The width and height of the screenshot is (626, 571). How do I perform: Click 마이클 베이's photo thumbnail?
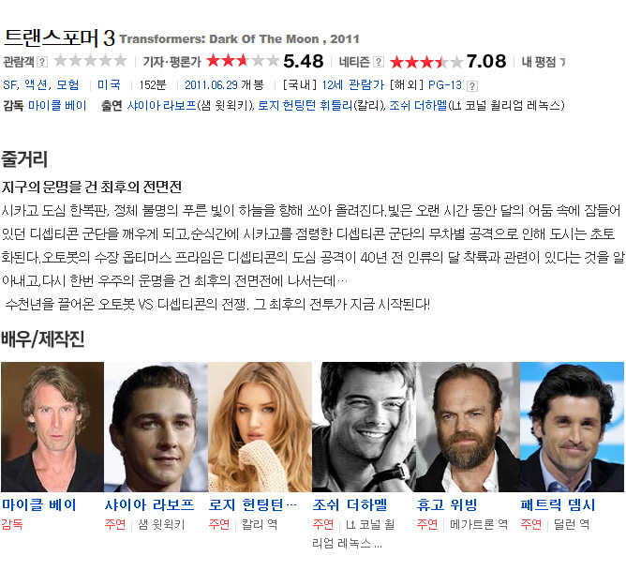pyautogui.click(x=52, y=427)
